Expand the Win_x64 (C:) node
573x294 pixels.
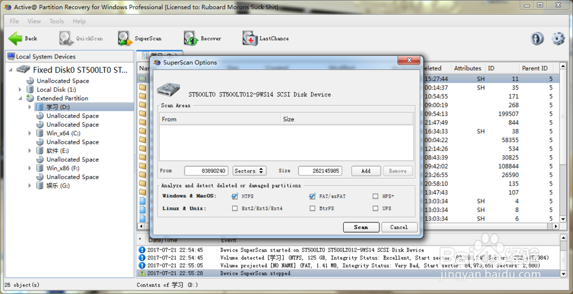[x=30, y=133]
